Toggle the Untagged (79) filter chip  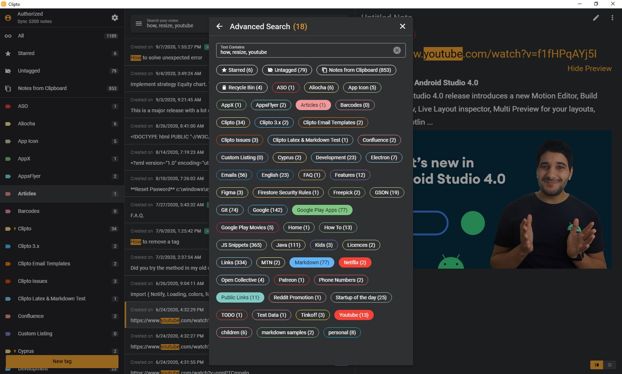[287, 70]
